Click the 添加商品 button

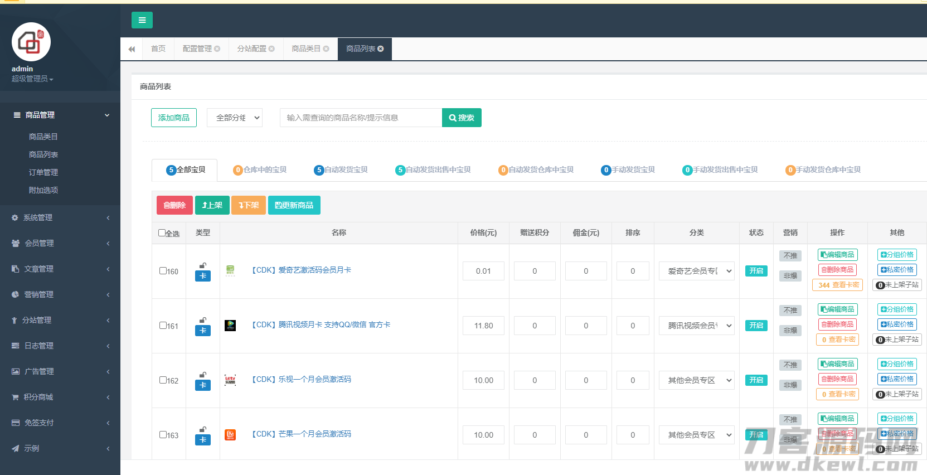[174, 118]
